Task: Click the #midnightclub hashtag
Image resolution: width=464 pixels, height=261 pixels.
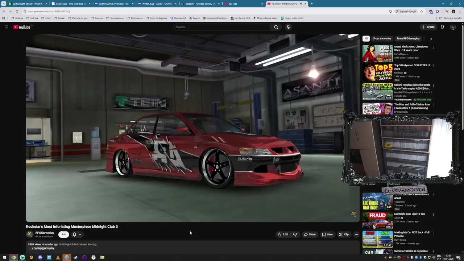Action: [67, 244]
